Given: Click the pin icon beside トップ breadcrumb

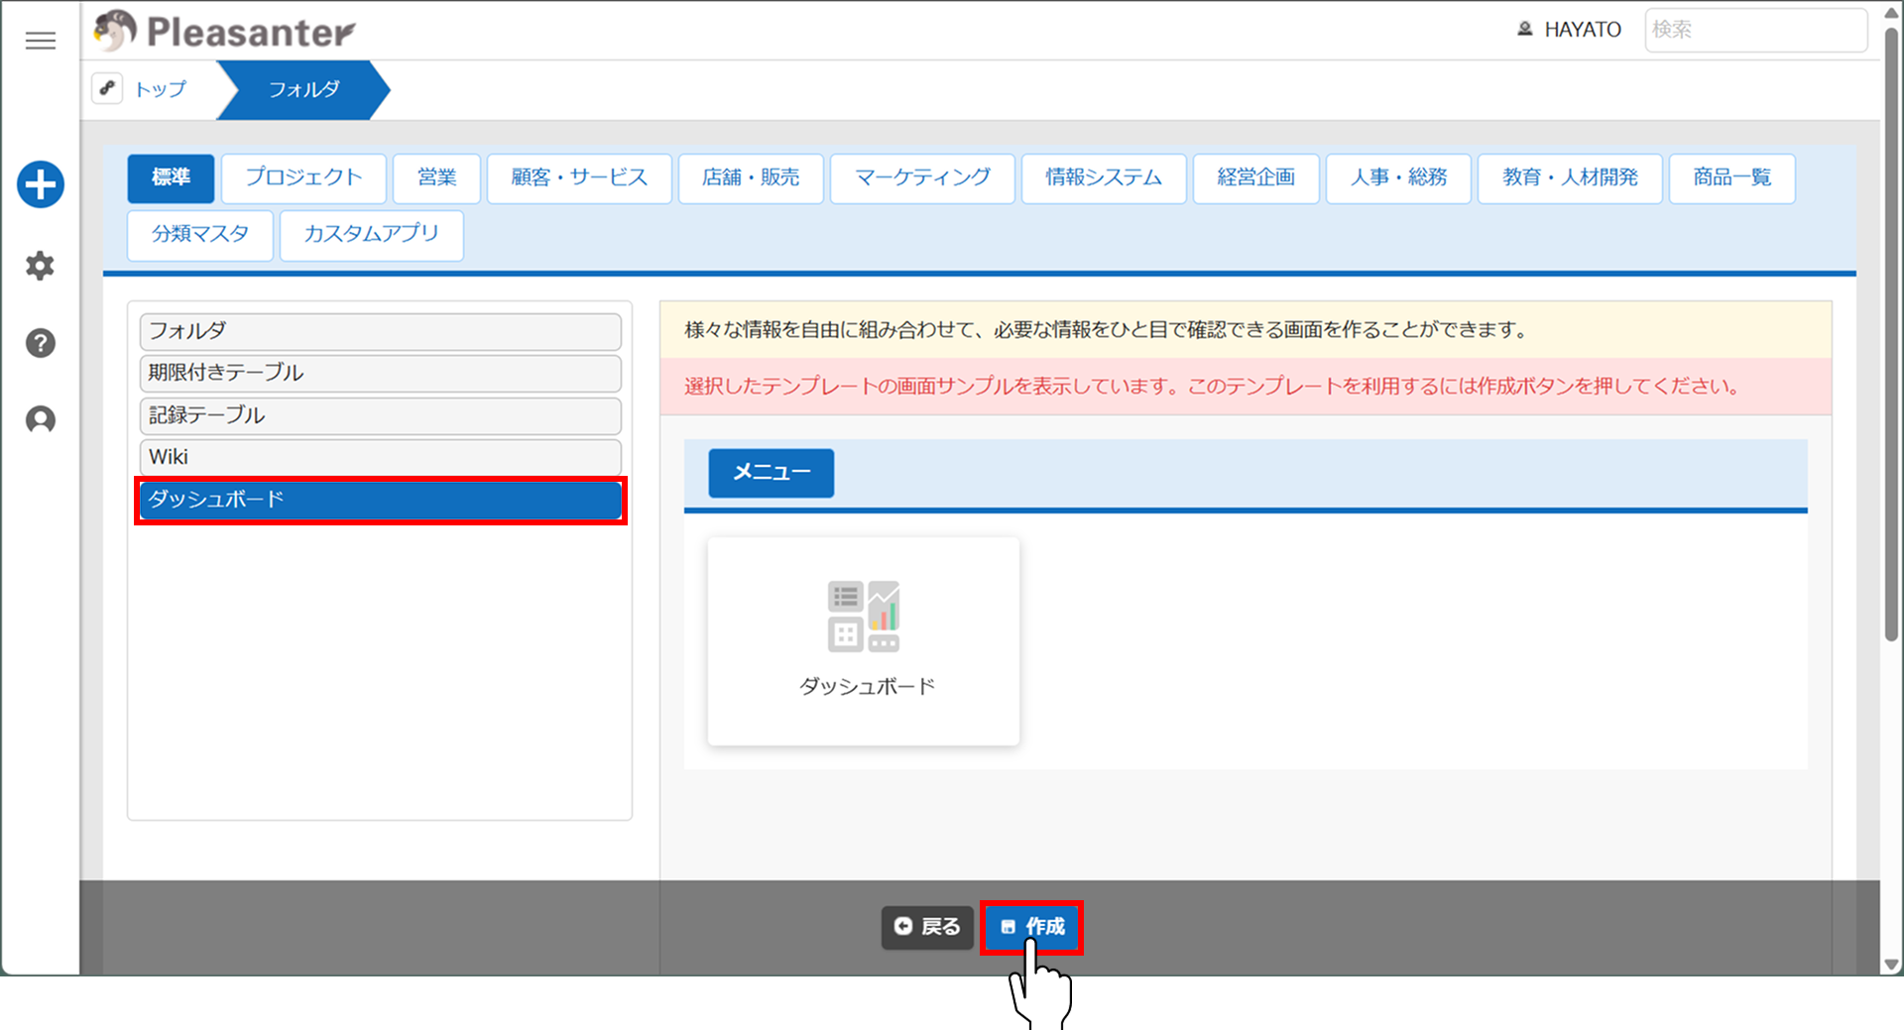Looking at the screenshot, I should click(107, 88).
